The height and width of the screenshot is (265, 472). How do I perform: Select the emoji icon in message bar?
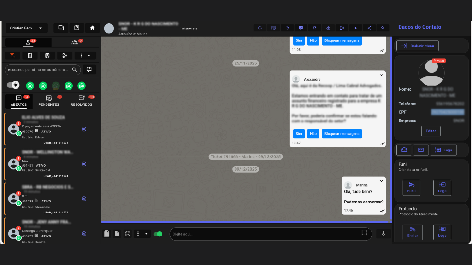tap(128, 234)
